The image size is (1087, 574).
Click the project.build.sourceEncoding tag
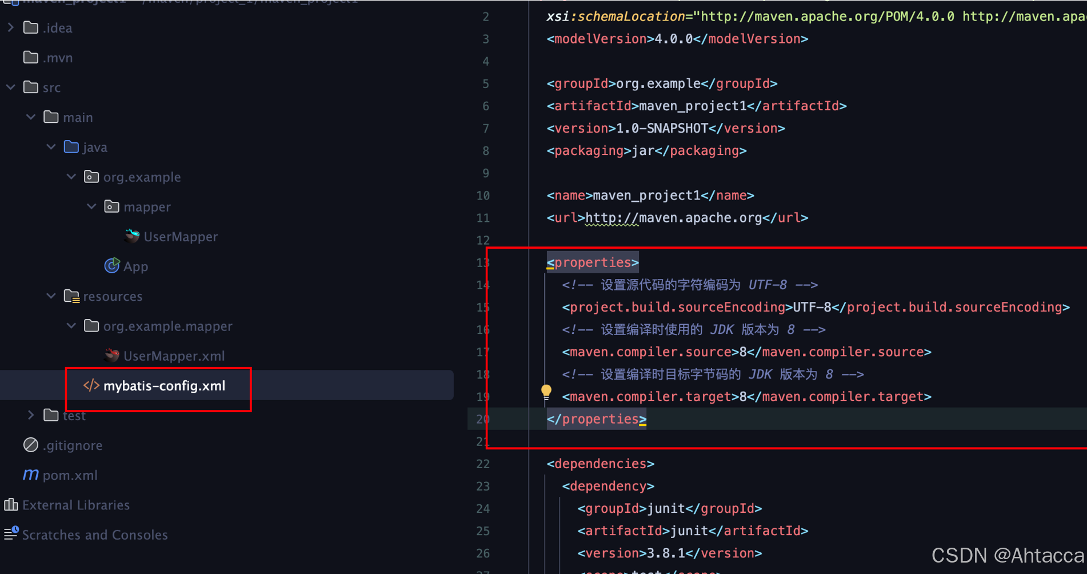point(816,307)
